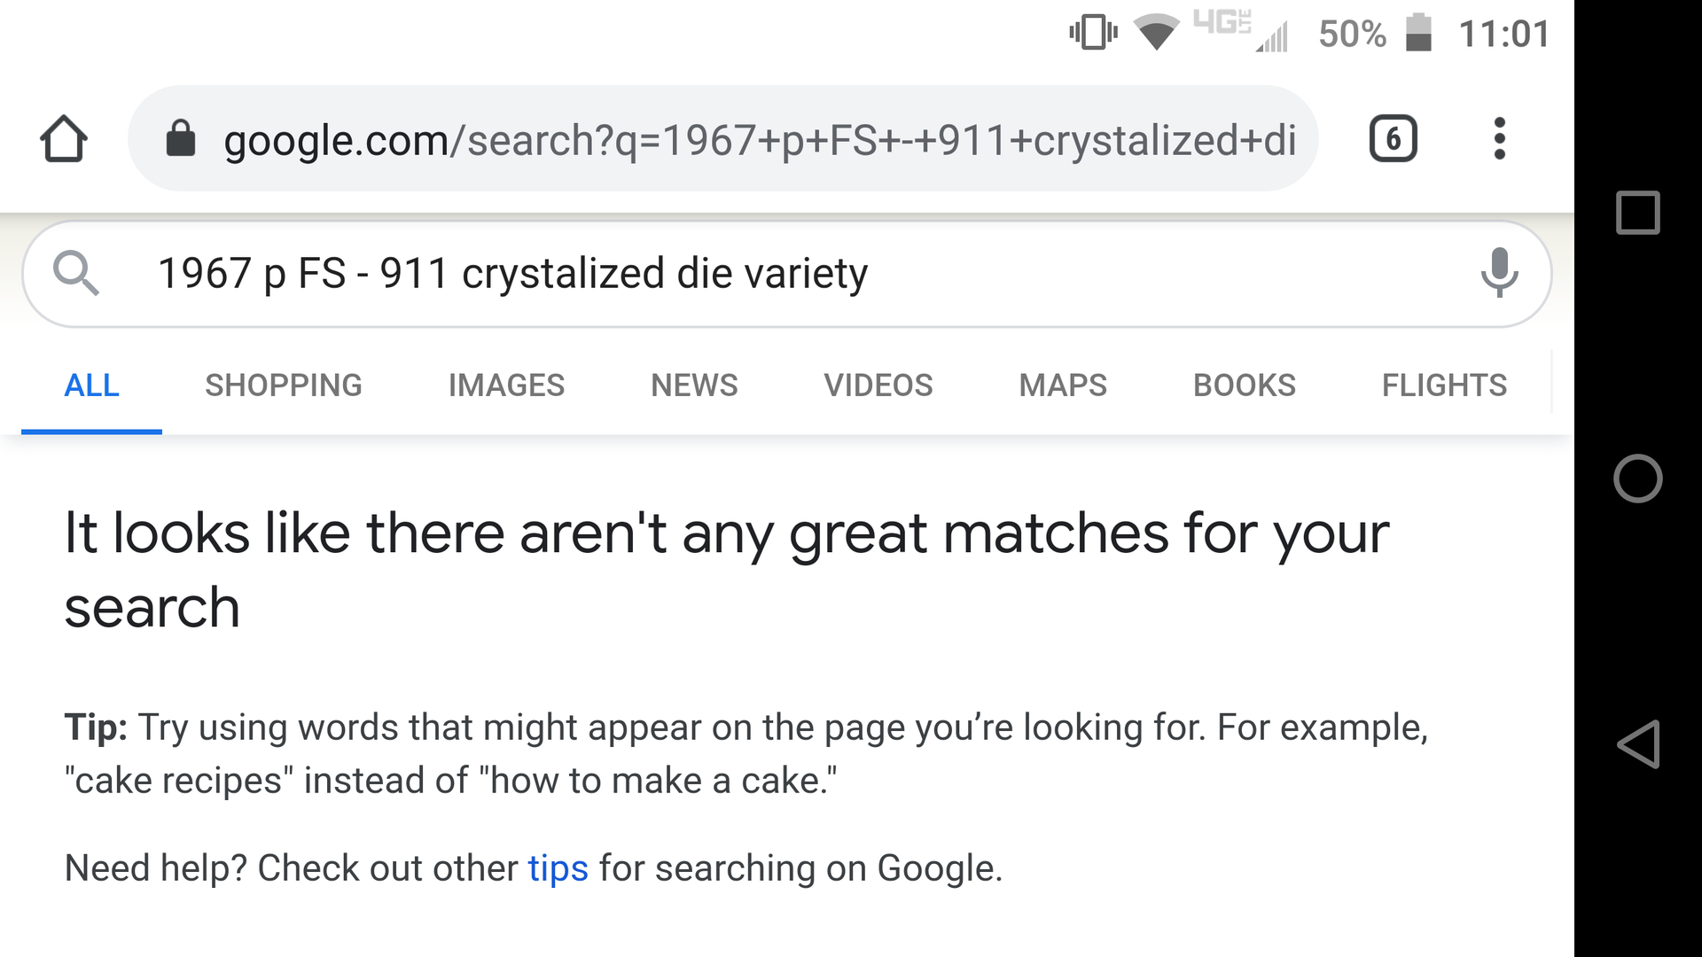
Task: Open the NEWS results tab
Action: 694,385
